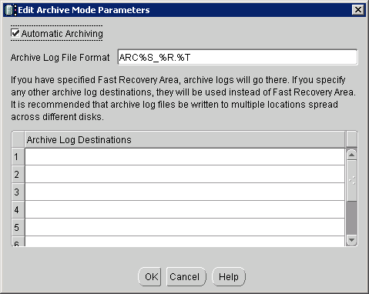Click row header number 1
Screen dimensions: 369x294
(x=18, y=157)
